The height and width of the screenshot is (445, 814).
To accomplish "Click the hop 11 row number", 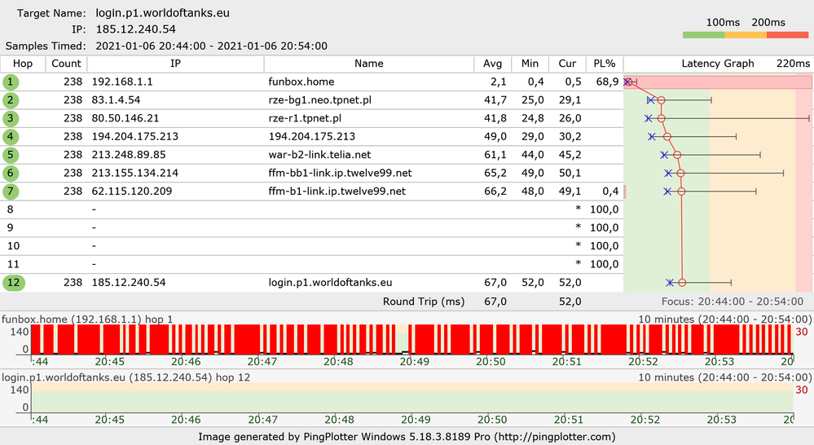I will [x=14, y=264].
